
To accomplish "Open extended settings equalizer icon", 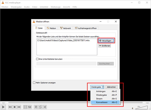I will [30, 107].
